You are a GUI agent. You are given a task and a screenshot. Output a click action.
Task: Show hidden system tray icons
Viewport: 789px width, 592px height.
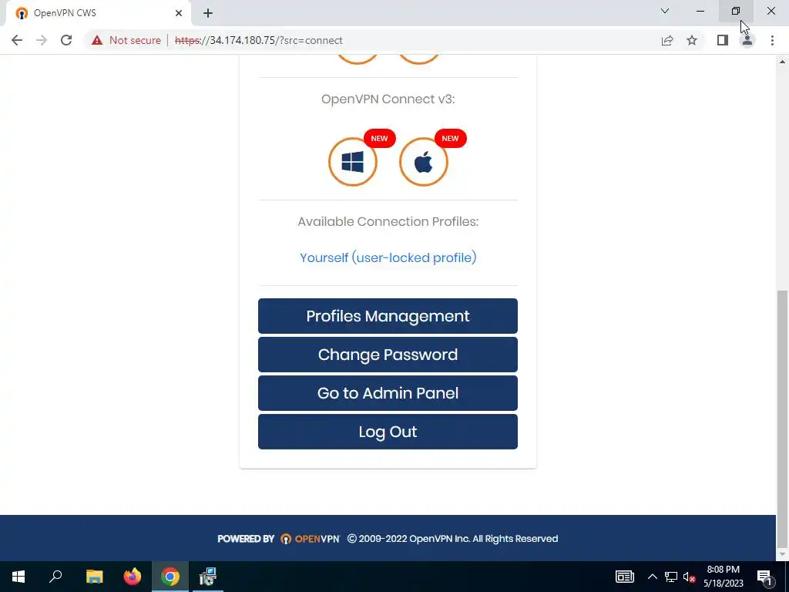(x=652, y=577)
